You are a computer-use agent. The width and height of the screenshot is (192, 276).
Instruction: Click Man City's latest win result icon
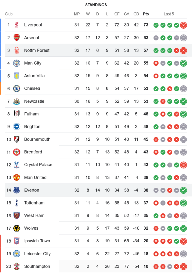pyautogui.click(x=183, y=63)
